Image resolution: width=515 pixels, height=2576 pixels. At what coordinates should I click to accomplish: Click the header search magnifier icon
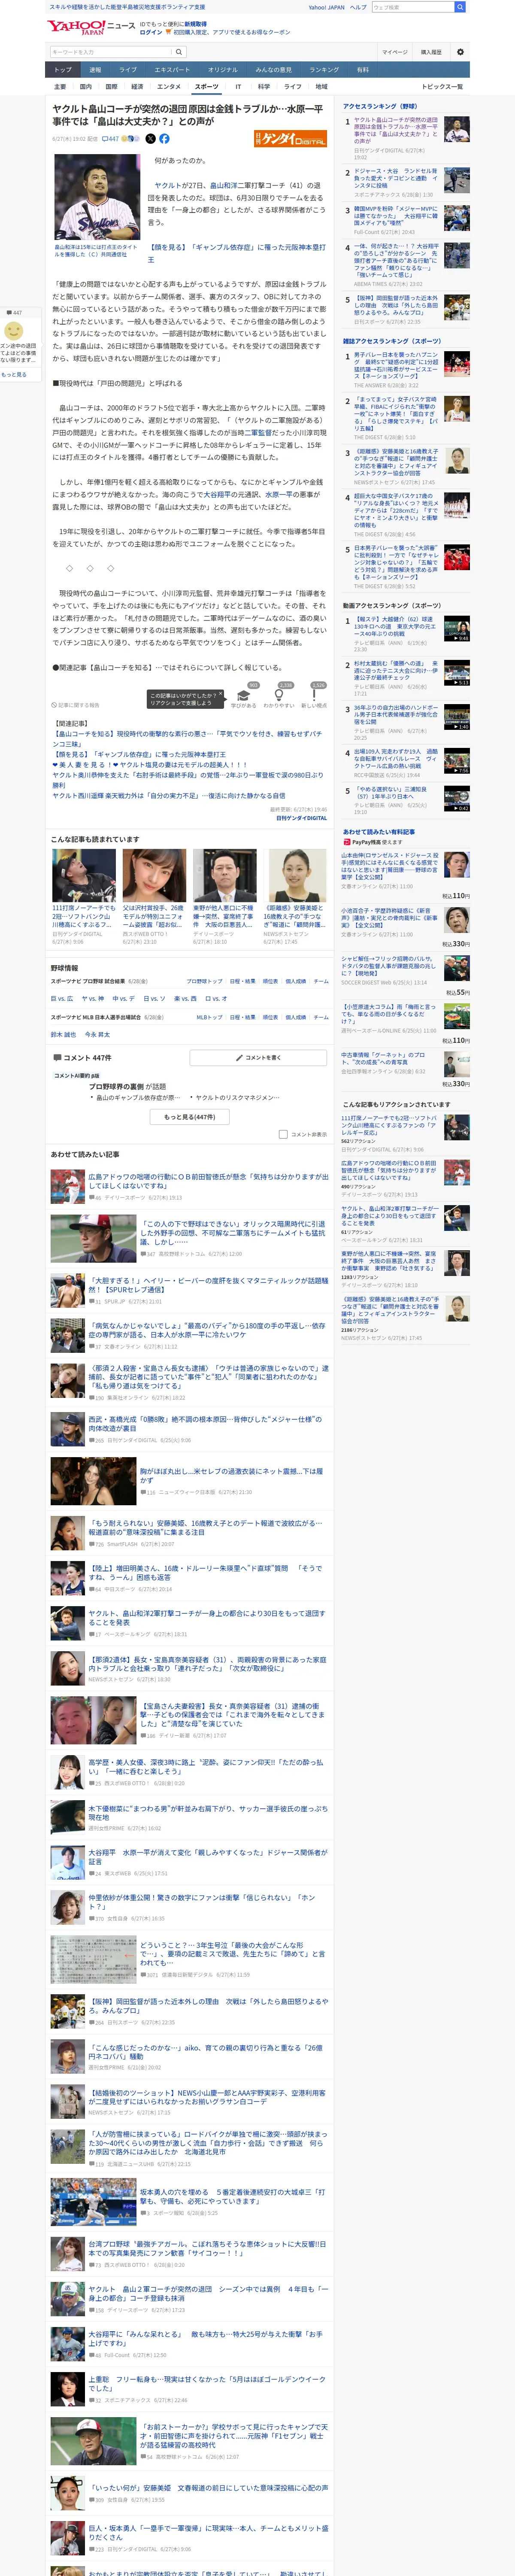(179, 52)
